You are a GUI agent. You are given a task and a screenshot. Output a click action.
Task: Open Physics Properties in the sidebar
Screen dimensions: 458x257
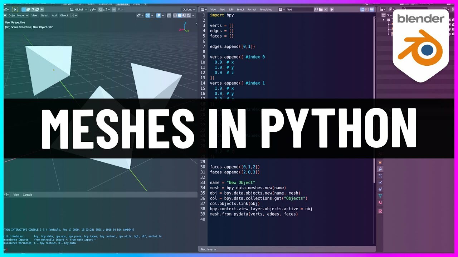tap(380, 182)
